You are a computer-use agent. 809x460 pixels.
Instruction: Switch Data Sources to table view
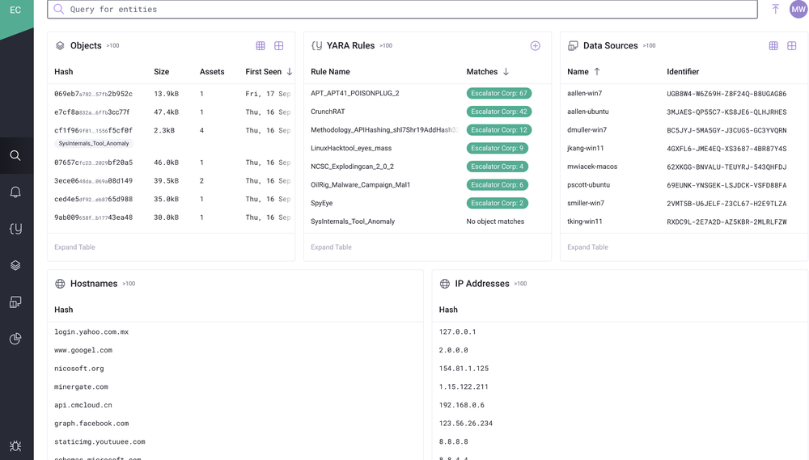pyautogui.click(x=773, y=46)
